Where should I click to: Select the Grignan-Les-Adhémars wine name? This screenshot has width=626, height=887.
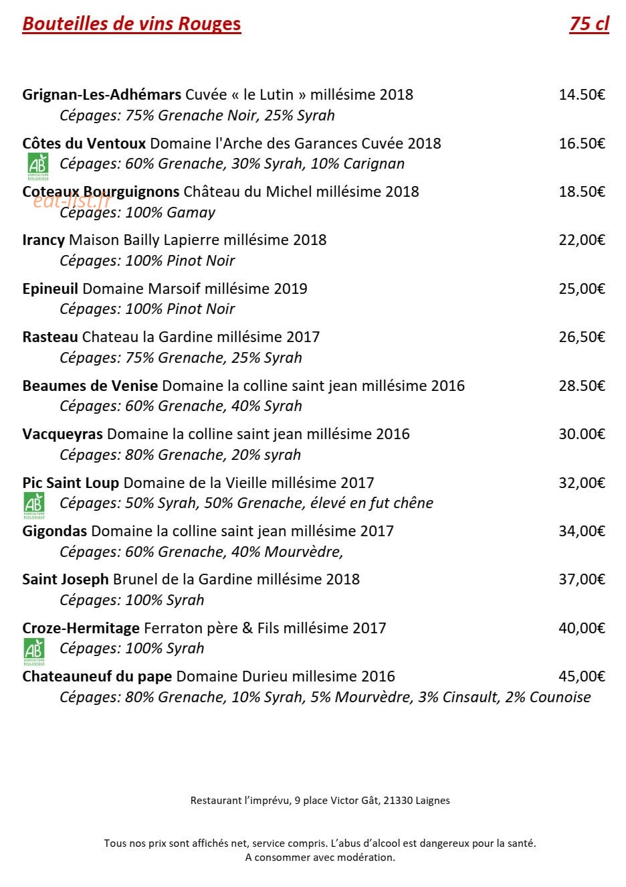coord(102,94)
